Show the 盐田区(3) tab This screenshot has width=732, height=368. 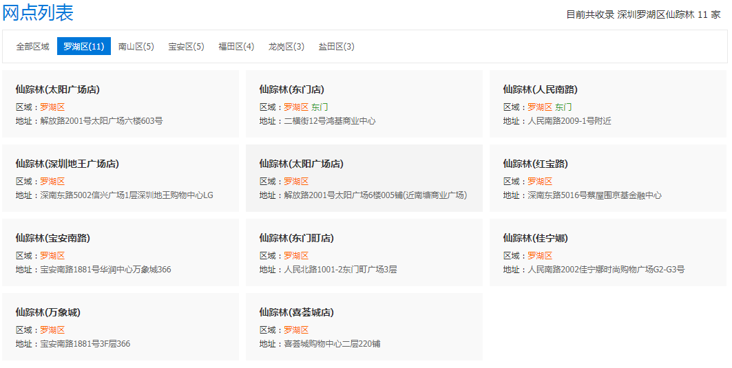coord(337,47)
